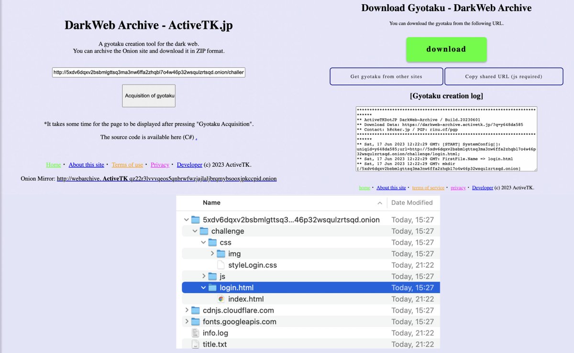Image resolution: width=574 pixels, height=353 pixels.
Task: Click the Acquisition of gyotaku button
Action: [x=148, y=96]
